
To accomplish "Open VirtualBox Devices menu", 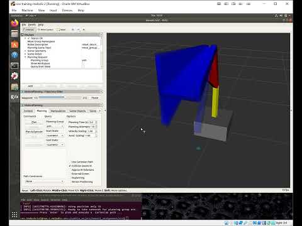I will (x=67, y=10).
